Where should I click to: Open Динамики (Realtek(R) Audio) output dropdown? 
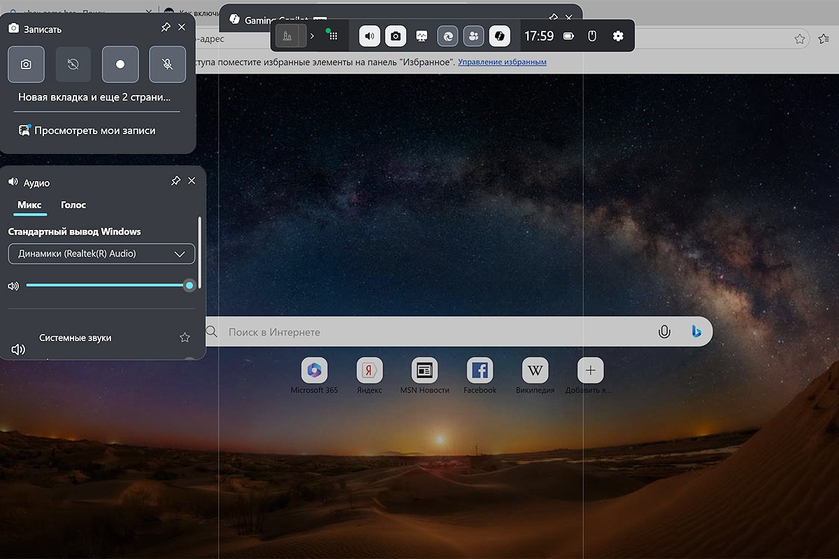point(101,254)
